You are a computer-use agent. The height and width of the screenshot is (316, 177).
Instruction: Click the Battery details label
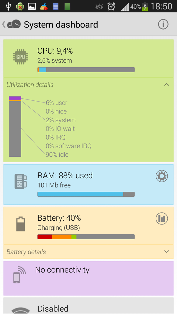[x=26, y=252]
